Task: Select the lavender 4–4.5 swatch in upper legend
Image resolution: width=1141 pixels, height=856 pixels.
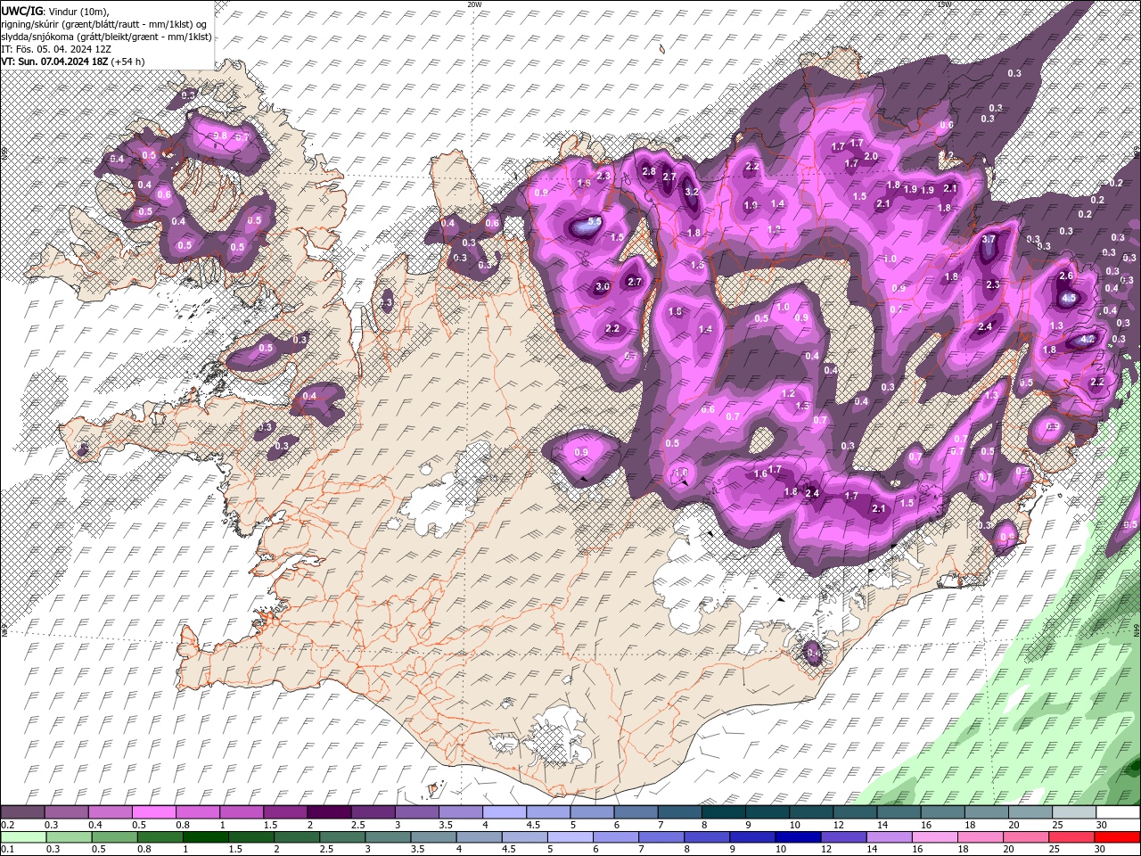Action: tap(505, 812)
